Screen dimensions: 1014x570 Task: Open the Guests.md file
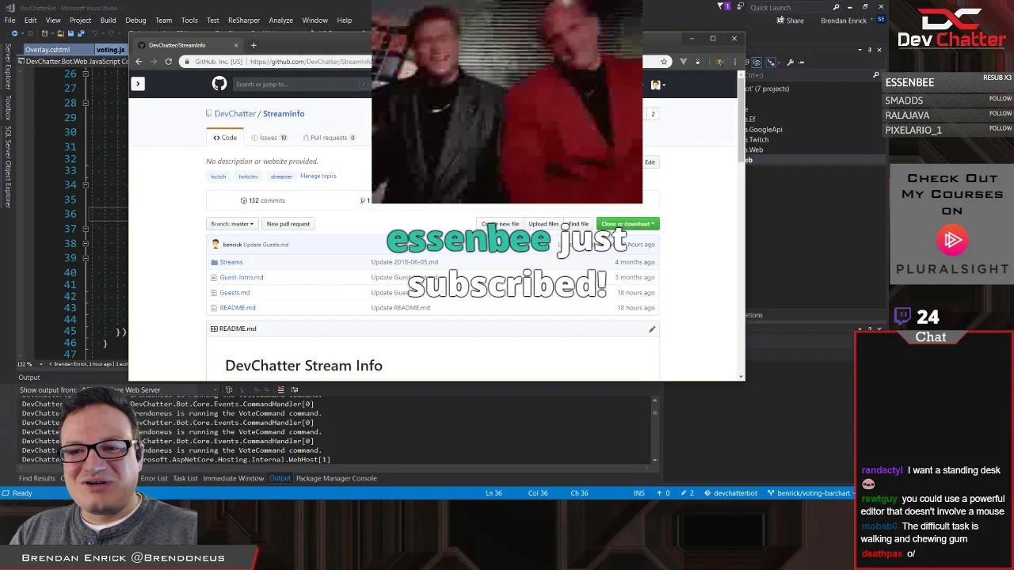click(x=234, y=293)
